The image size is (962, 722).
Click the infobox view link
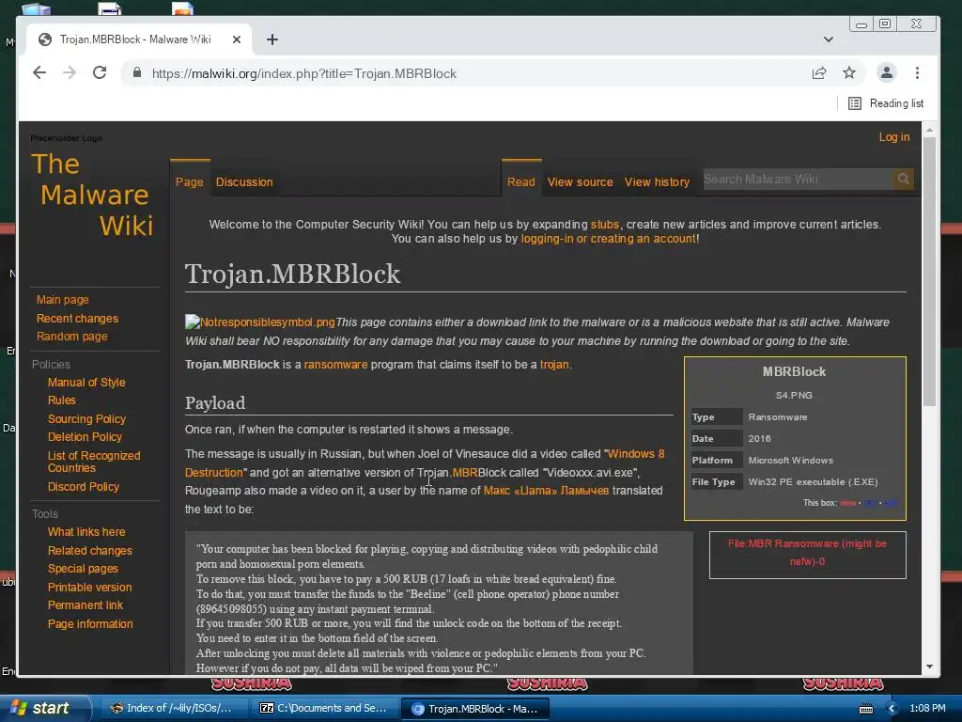[x=848, y=503]
